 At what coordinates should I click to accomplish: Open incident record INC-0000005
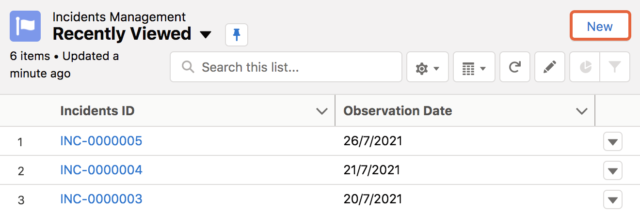click(x=101, y=141)
